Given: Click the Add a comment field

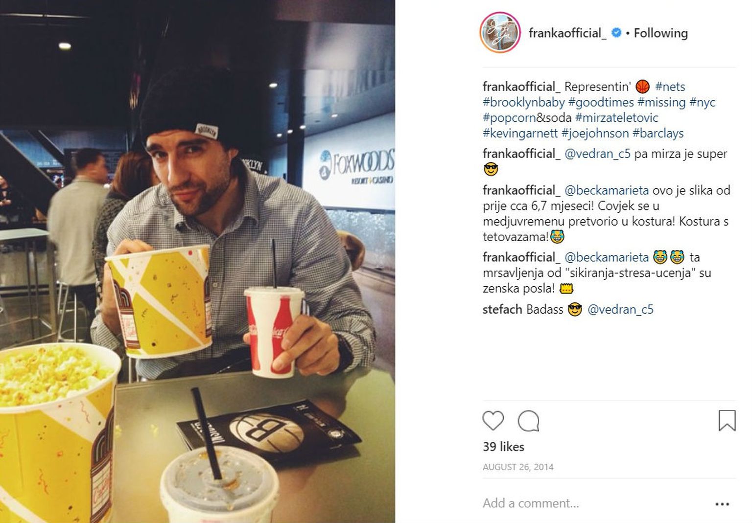Looking at the screenshot, I should coord(595,503).
